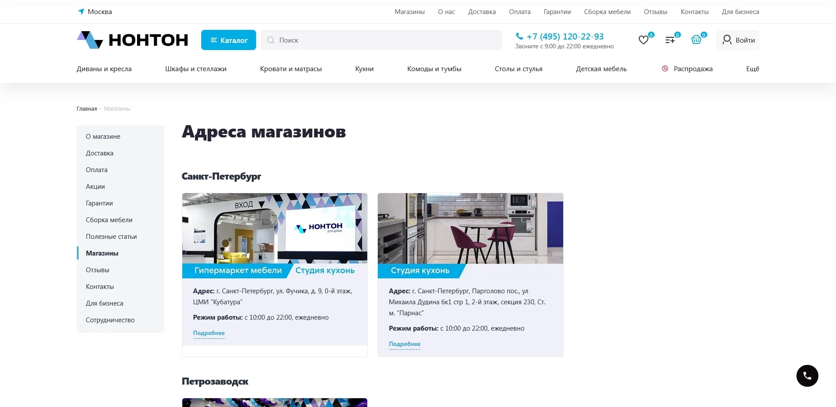Click the favorites heart icon
The image size is (836, 407).
pos(644,40)
